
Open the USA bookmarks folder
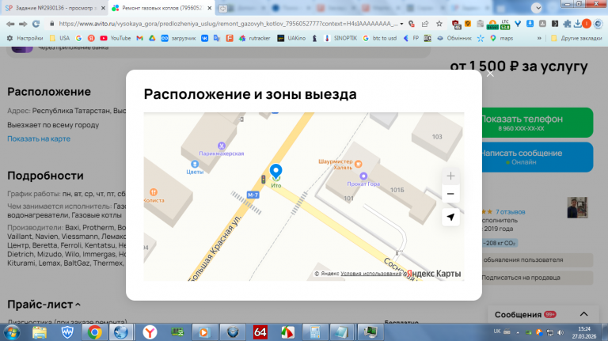(59, 38)
